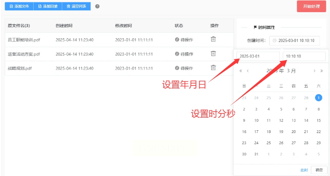The image size is (330, 176).
Task: Pick day 5 in March calendar
Action: click(x=281, y=109)
